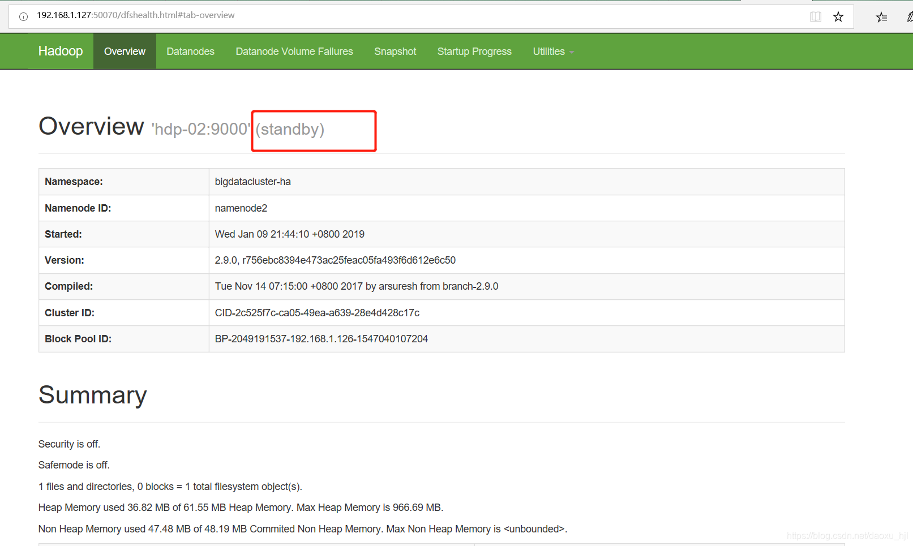
Task: Select the Heap Memory used line
Action: click(241, 508)
